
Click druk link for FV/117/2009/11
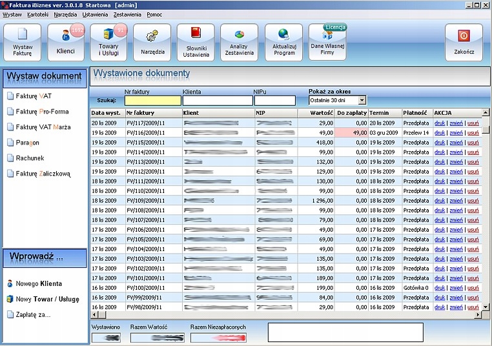coord(440,123)
